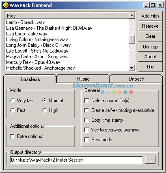Check Create self-extracting executable option
Screen dimensions: 166x173
(87, 110)
